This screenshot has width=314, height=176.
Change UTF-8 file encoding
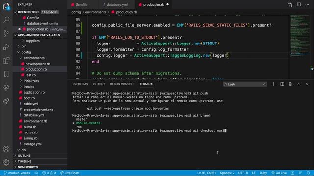[243, 173]
